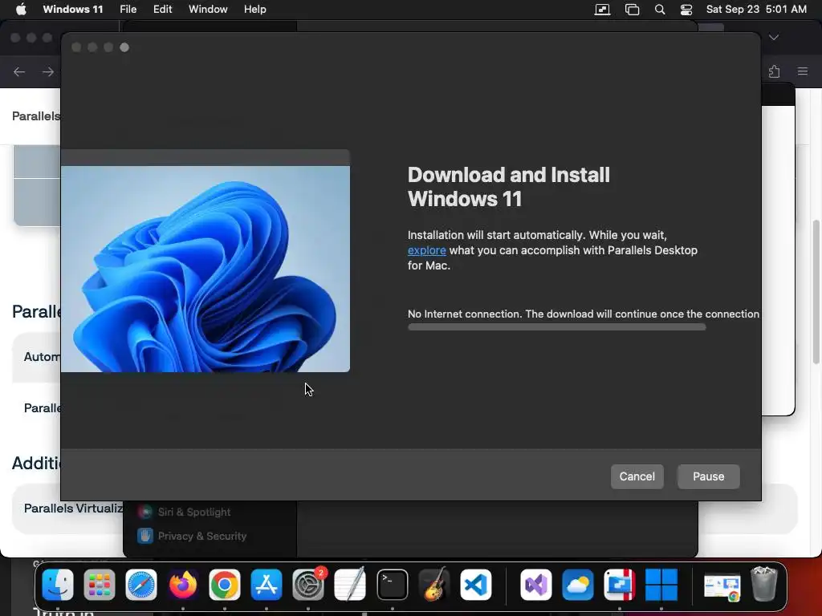This screenshot has height=616, width=822.
Task: Open the Edit menu
Action: pos(162,10)
